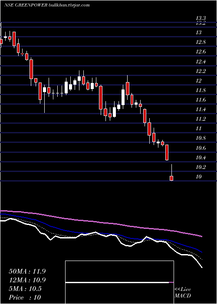
Task: Click the 10.6 price axis label
Action: (201, 148)
